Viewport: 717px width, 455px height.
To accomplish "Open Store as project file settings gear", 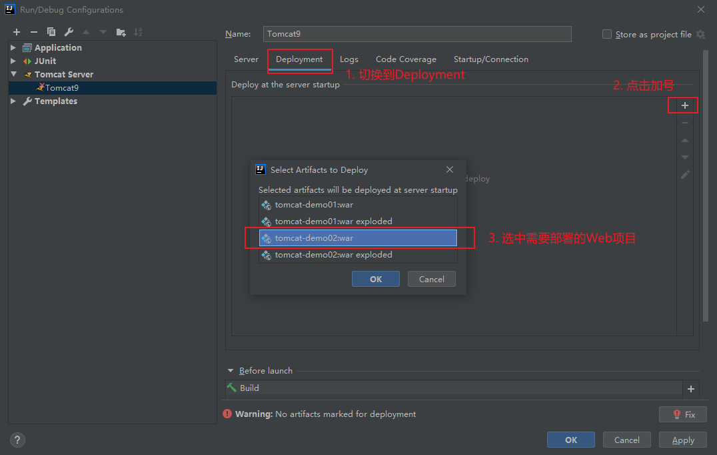I will click(x=700, y=34).
